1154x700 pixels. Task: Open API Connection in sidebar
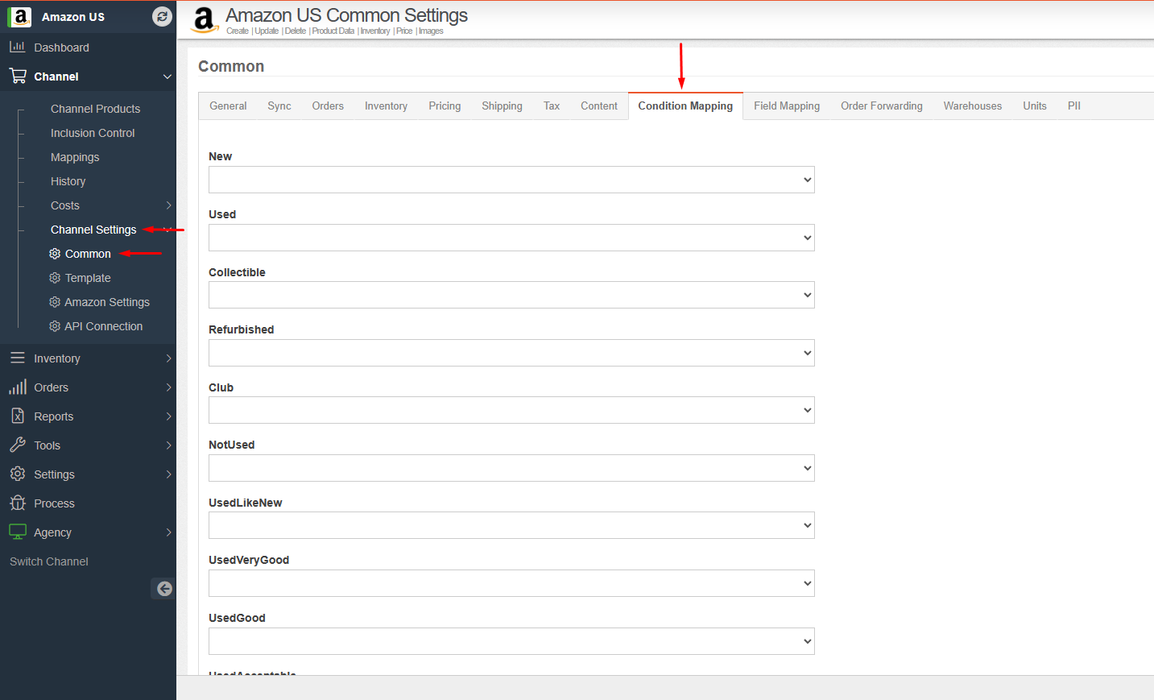103,326
